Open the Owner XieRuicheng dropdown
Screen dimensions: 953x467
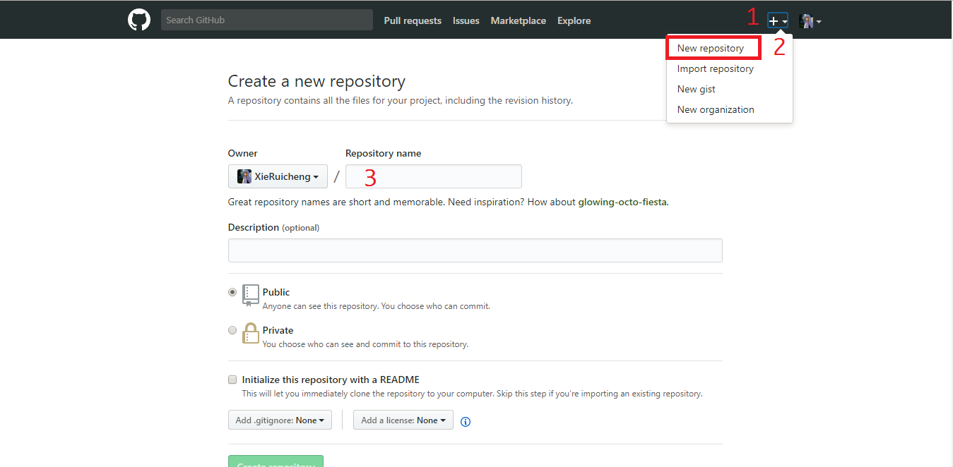point(278,176)
